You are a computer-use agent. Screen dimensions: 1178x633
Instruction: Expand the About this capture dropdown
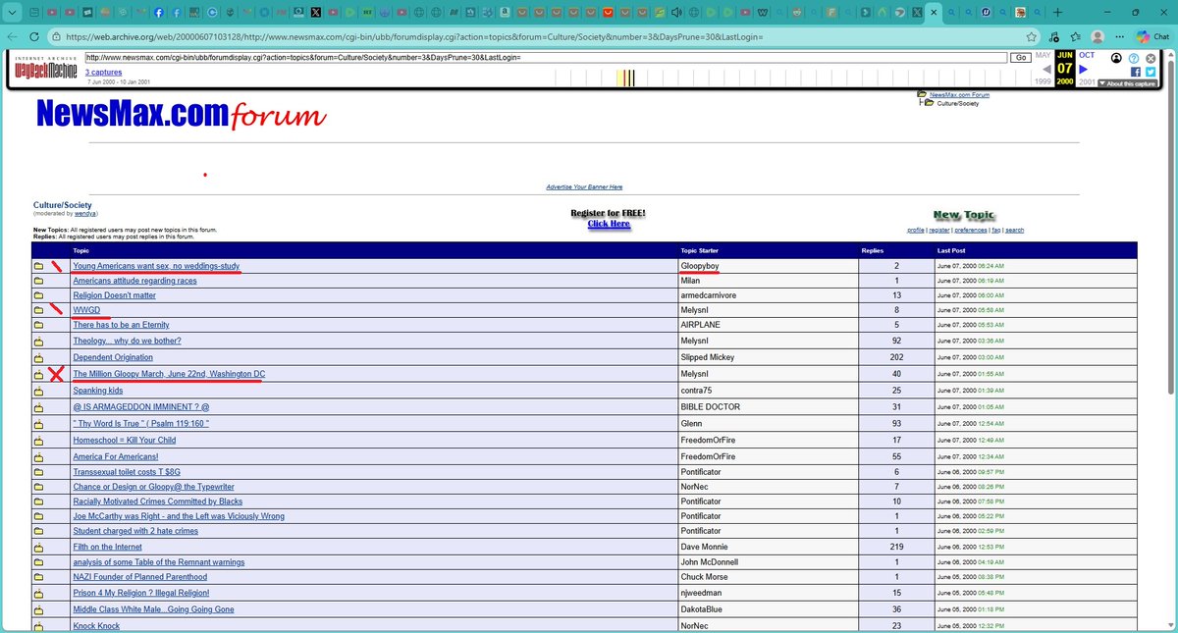click(x=1127, y=83)
